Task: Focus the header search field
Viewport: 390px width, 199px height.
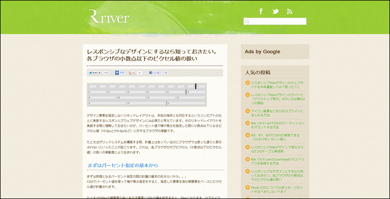Action: [x=275, y=21]
